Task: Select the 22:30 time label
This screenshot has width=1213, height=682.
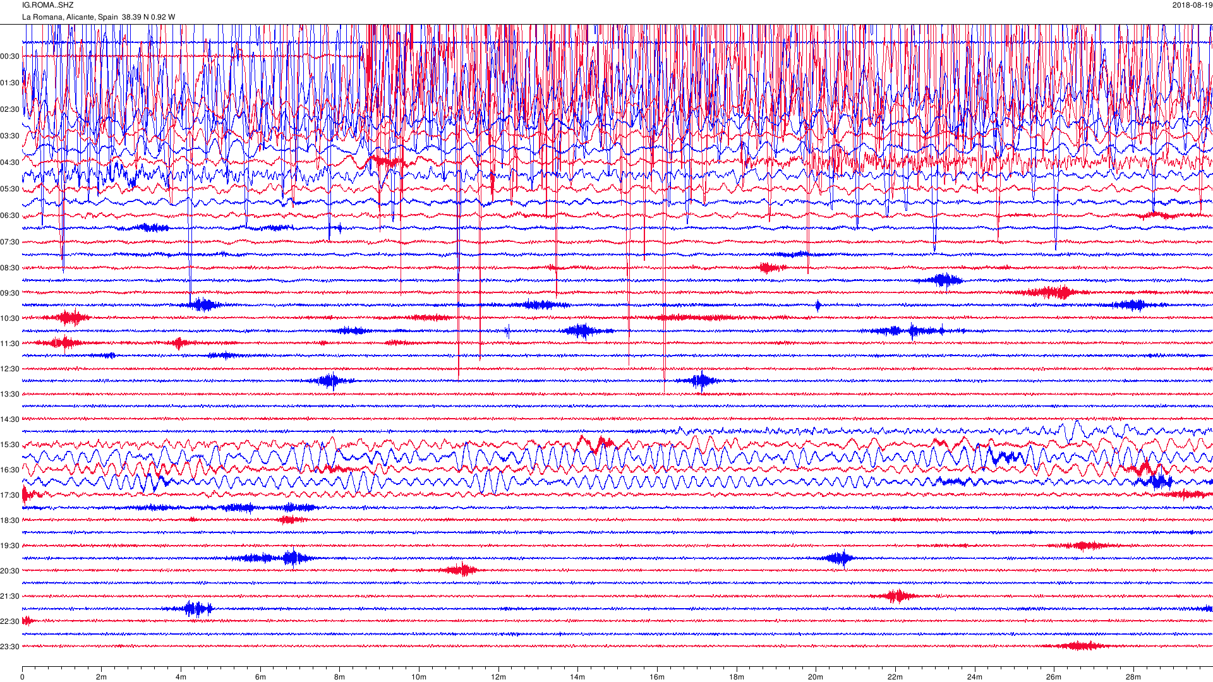Action: (x=9, y=621)
